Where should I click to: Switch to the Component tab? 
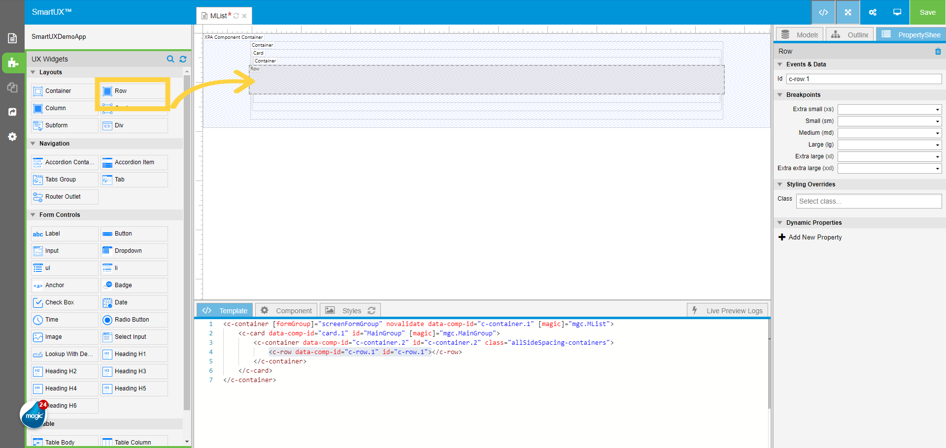pos(286,310)
